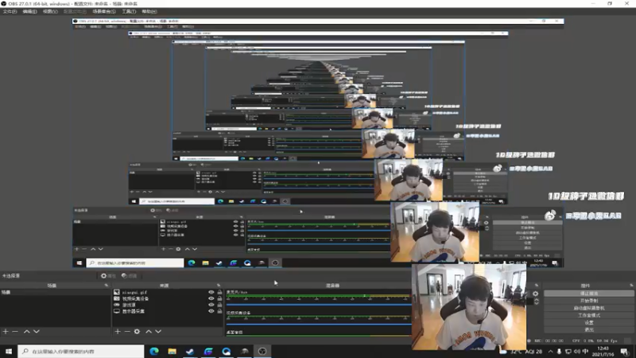Open Microsoft Edge from taskbar
Screen dimensions: 636x358
coord(154,351)
